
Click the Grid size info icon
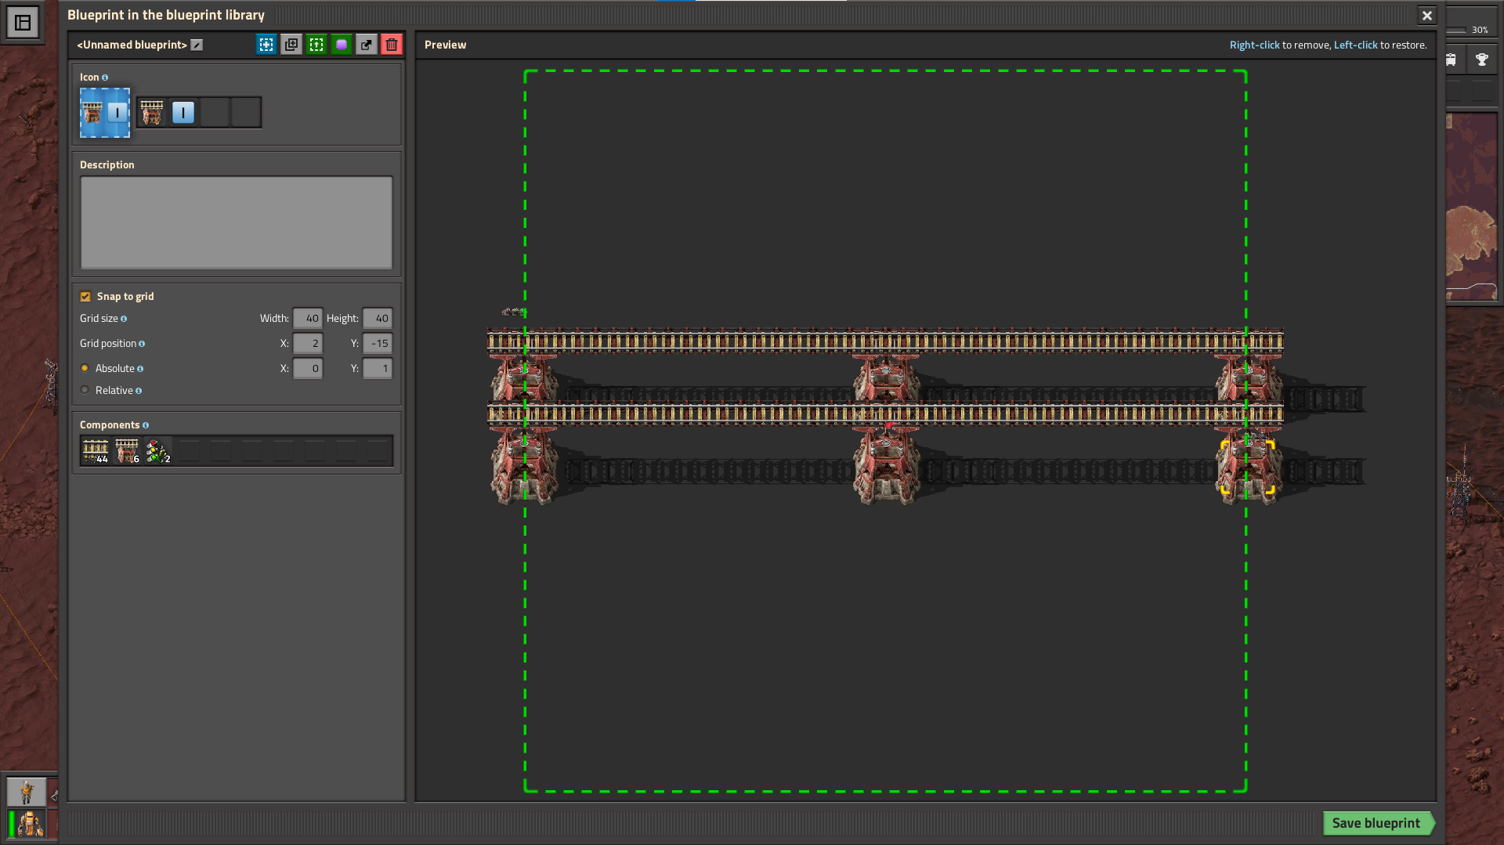tap(124, 319)
